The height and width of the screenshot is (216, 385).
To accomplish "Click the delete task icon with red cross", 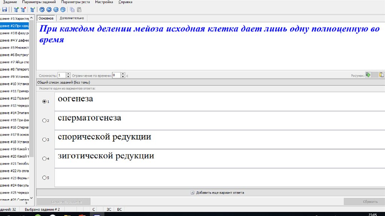I will click(x=24, y=10).
